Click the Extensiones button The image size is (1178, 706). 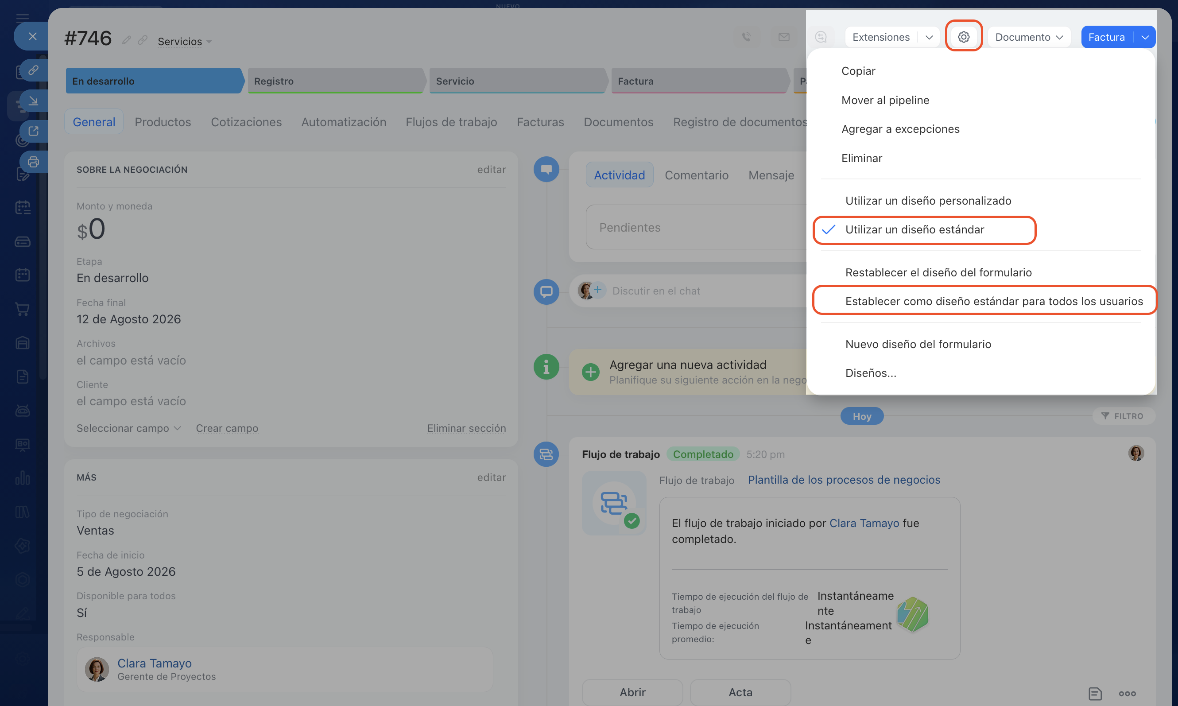pyautogui.click(x=881, y=37)
